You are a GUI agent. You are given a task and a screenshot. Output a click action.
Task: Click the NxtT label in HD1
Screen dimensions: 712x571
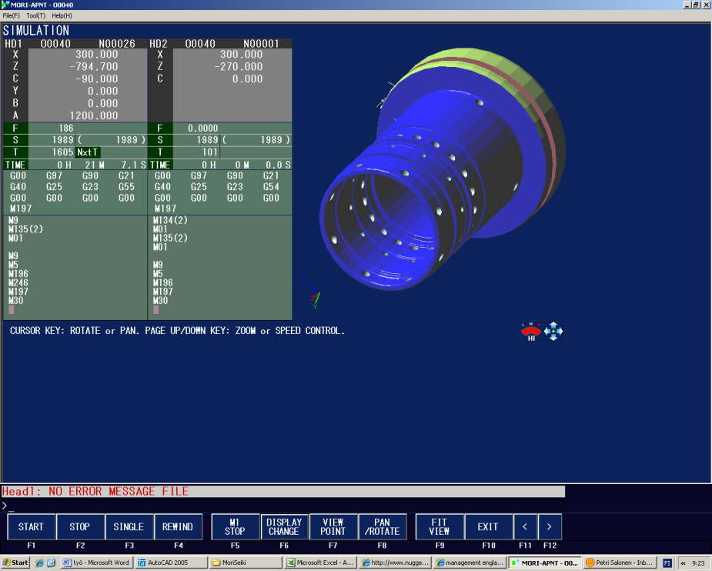point(87,152)
